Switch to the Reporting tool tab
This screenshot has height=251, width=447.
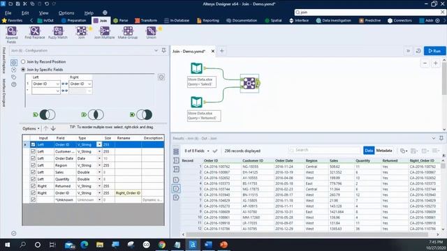click(208, 20)
